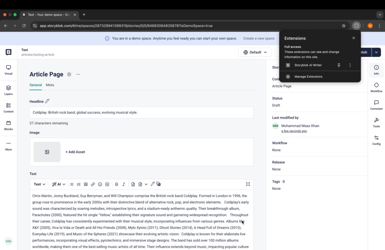This screenshot has width=385, height=250.
Task: Click into the Headline input field
Action: (x=141, y=113)
